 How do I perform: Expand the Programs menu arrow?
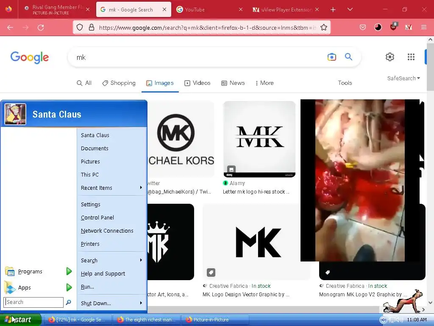[69, 271]
